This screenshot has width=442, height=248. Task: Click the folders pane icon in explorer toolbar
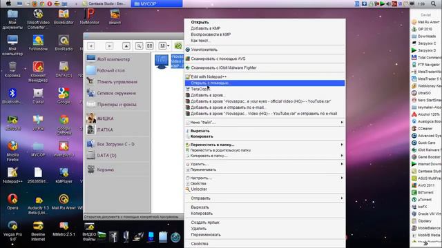(x=149, y=45)
